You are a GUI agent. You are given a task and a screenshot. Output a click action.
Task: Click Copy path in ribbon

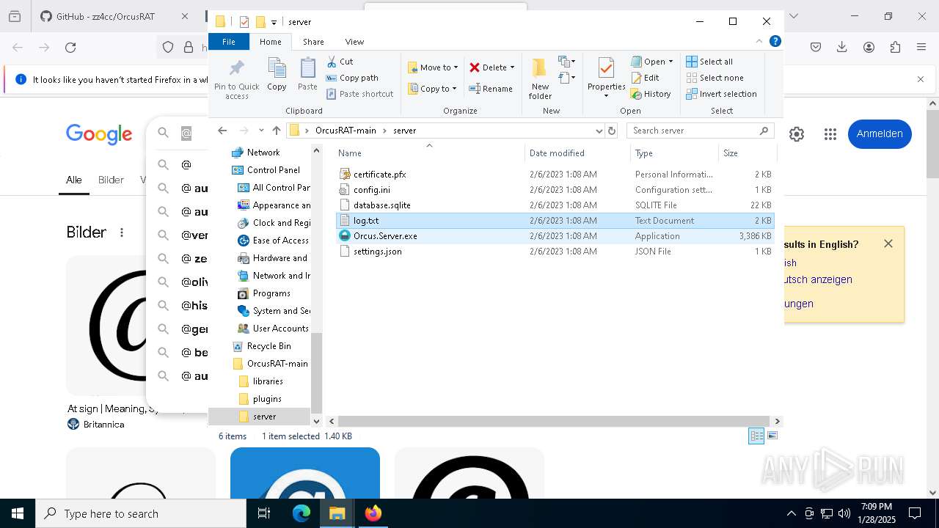pos(352,78)
